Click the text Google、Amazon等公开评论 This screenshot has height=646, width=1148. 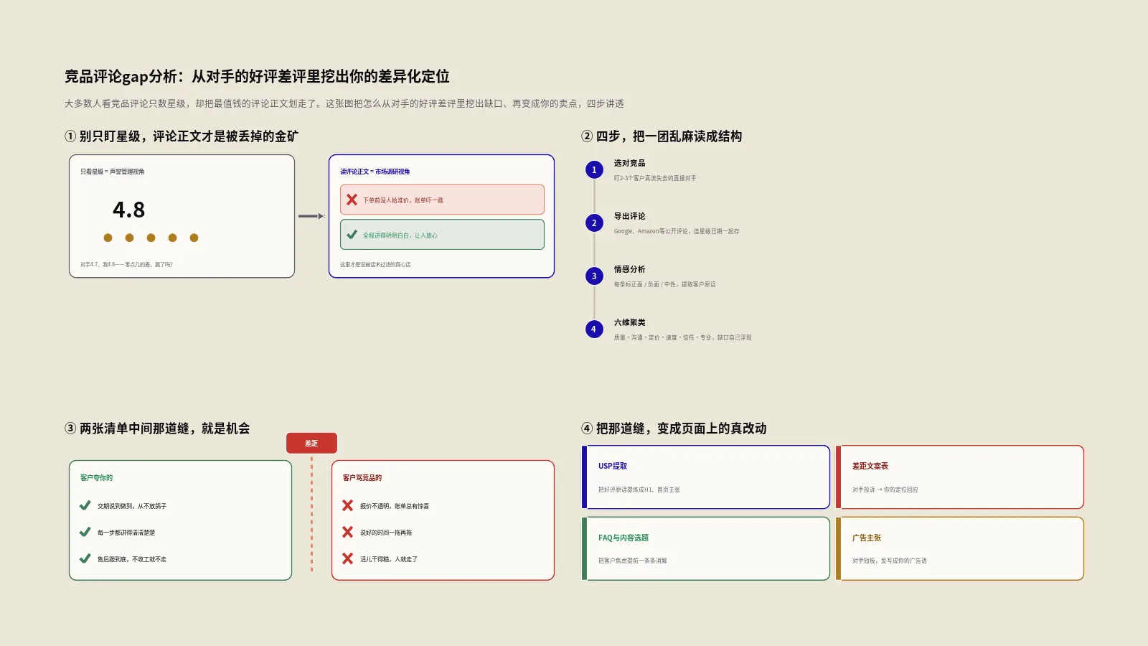point(677,231)
